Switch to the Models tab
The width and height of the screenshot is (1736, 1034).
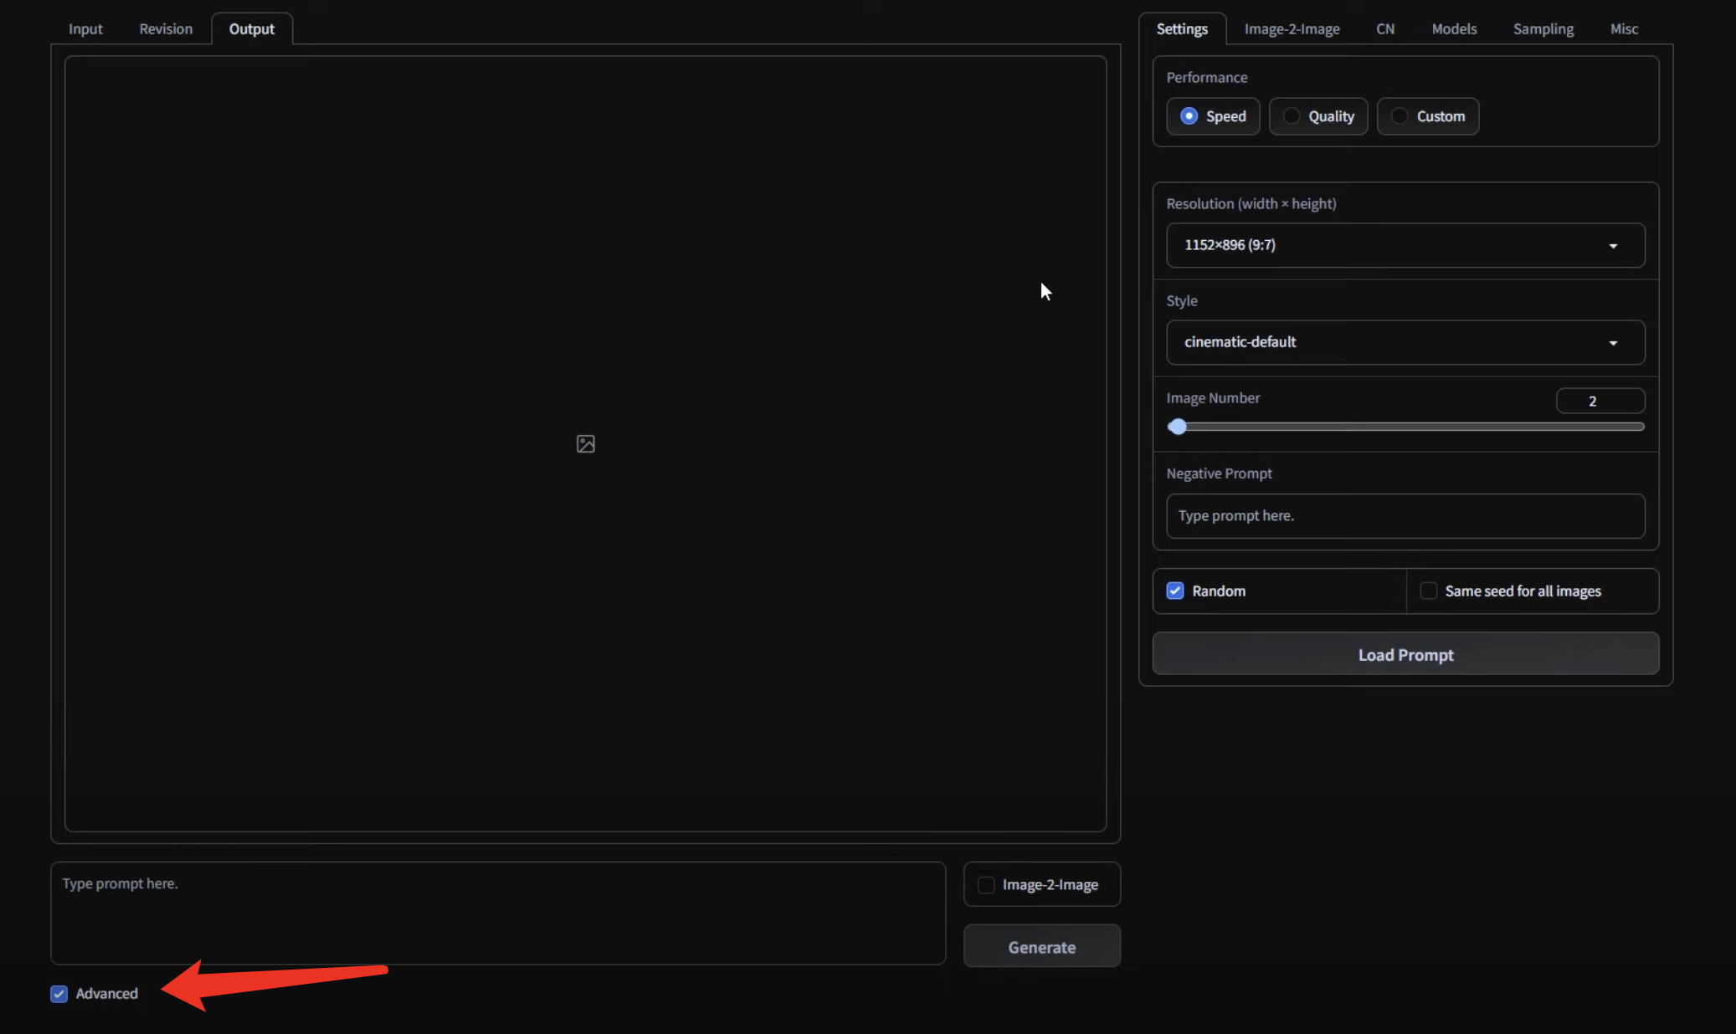[1454, 28]
